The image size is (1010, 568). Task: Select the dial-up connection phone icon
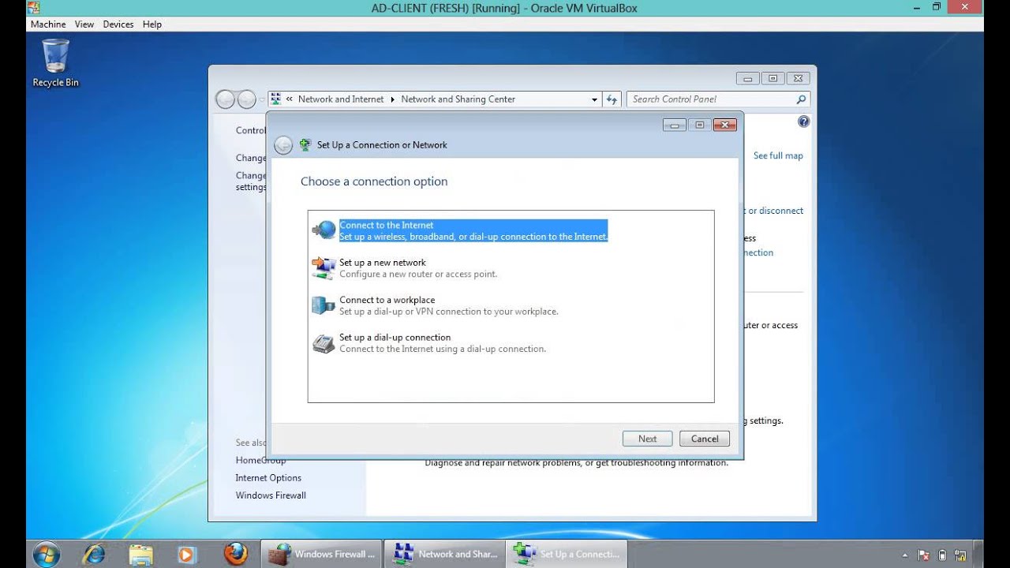tap(324, 343)
